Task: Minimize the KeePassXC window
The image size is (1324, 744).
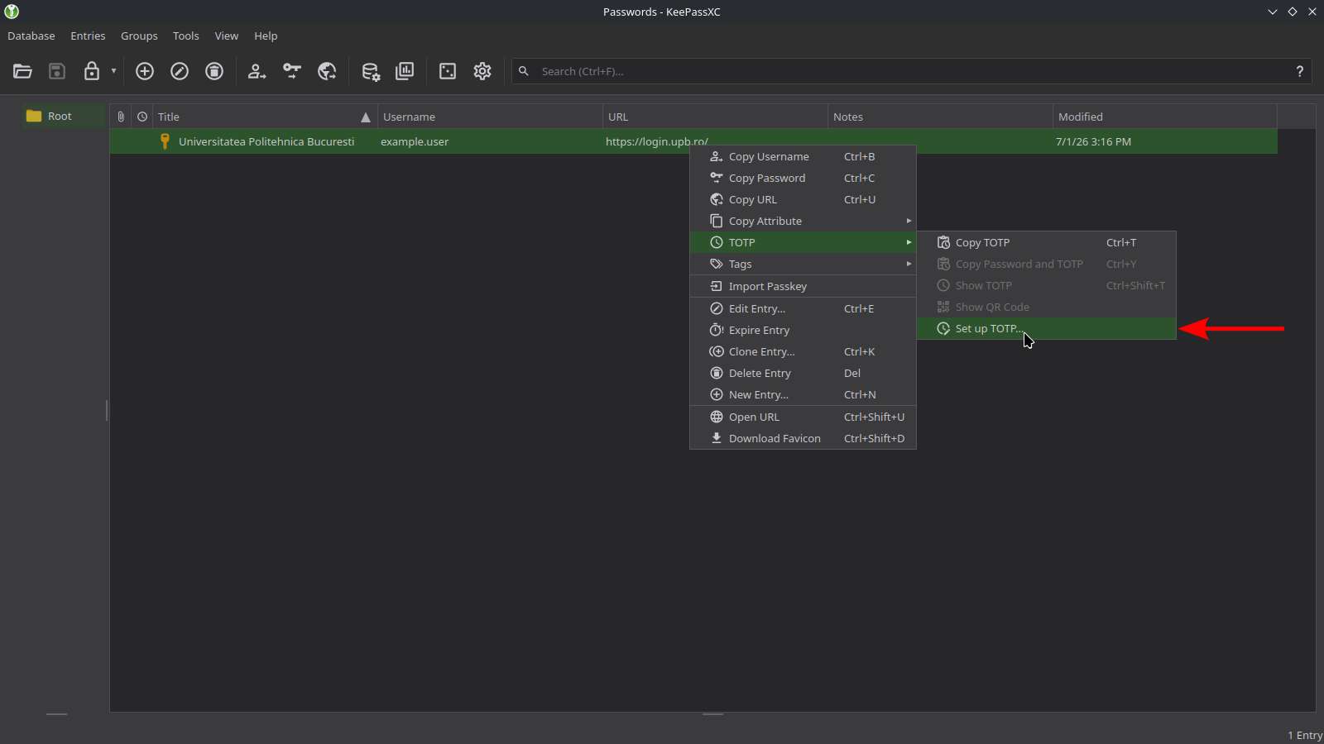Action: (1273, 12)
